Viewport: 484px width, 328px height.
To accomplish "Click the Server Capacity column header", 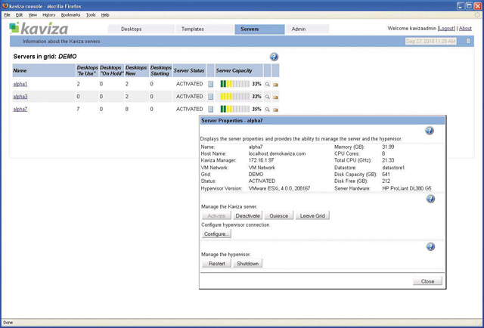I will [239, 70].
